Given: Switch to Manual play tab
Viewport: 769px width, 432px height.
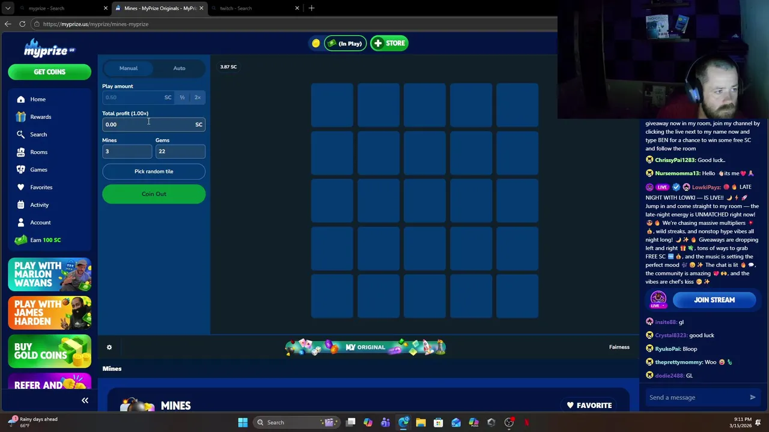Looking at the screenshot, I should click(x=128, y=68).
